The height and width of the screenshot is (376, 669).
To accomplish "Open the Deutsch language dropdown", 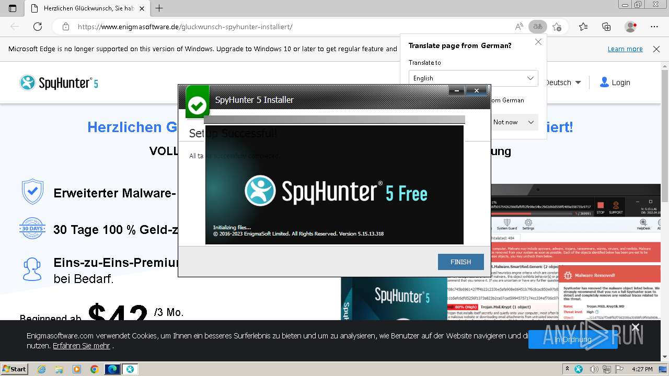I will pos(563,83).
